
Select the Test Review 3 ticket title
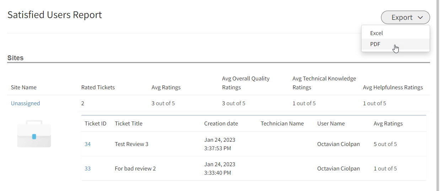[x=132, y=144]
